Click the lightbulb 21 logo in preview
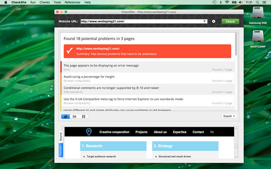The height and width of the screenshot is (169, 271). point(89,132)
